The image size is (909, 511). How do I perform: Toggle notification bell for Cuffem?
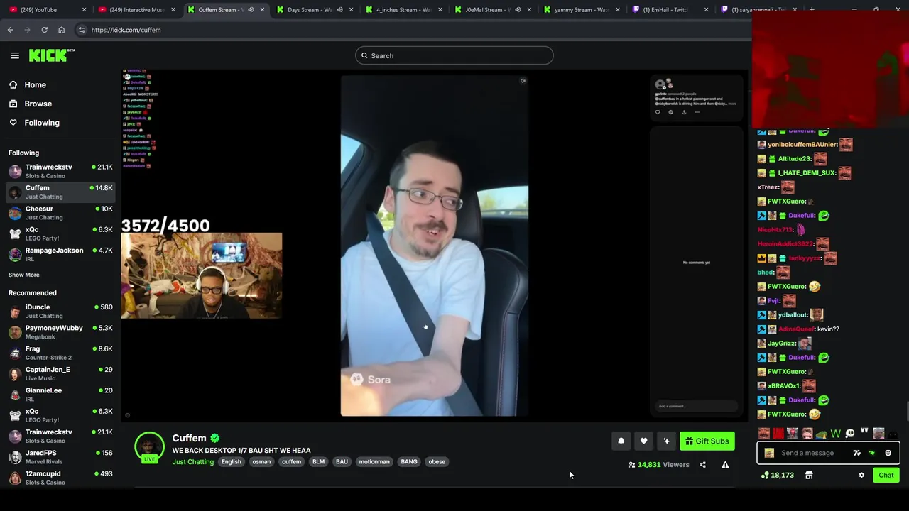[x=621, y=441]
